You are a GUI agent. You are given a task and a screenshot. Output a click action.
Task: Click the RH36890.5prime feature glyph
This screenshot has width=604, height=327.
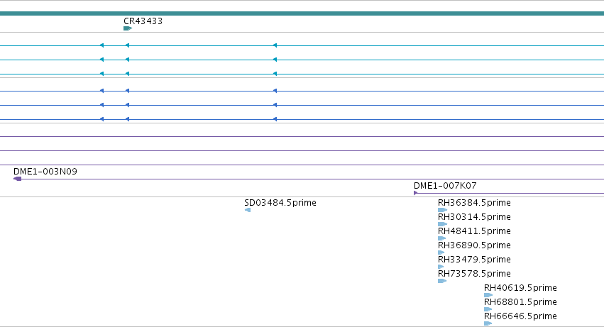click(x=441, y=253)
